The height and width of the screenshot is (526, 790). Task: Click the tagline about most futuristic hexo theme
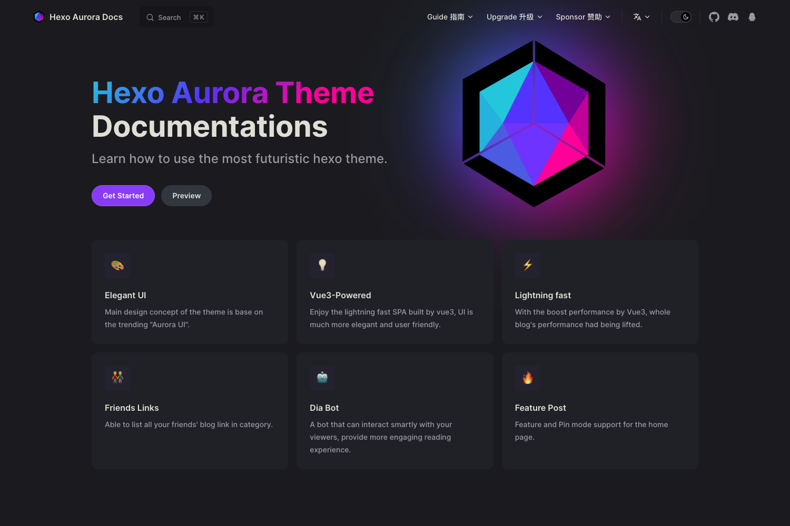tap(239, 159)
